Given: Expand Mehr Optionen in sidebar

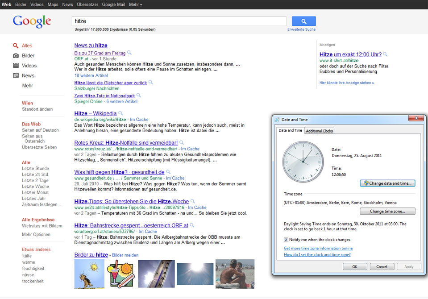Looking at the screenshot, I should pyautogui.click(x=36, y=234).
